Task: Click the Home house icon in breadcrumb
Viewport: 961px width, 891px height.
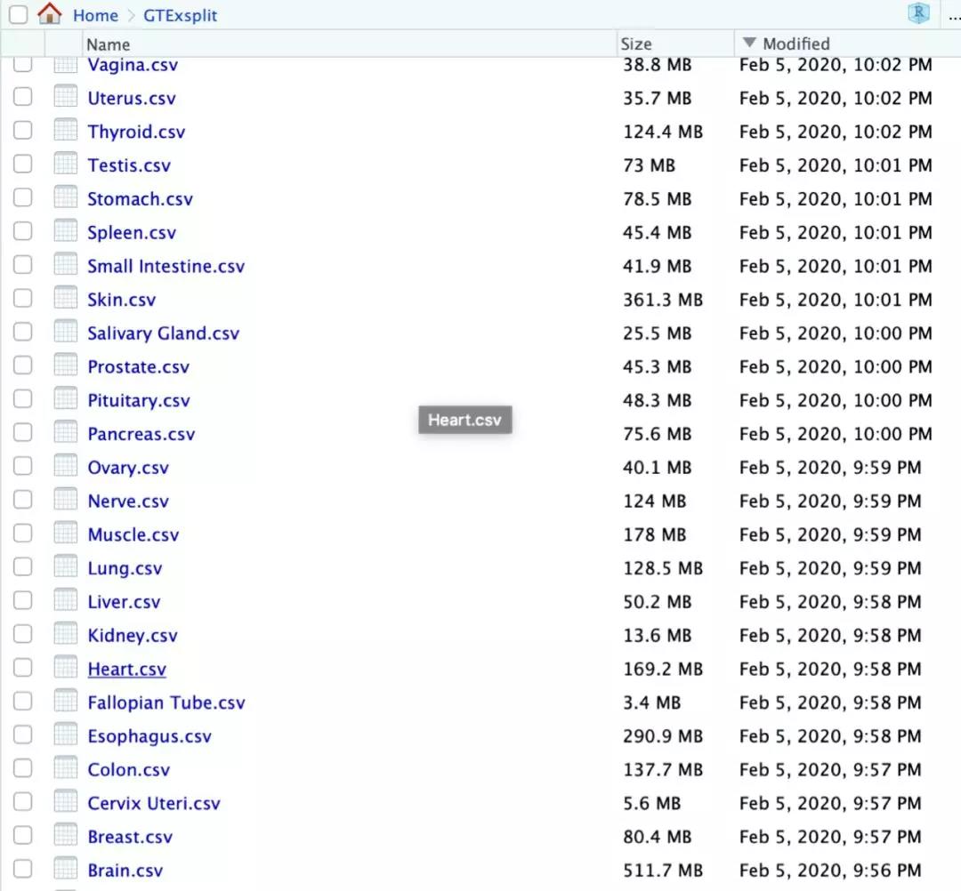Action: tap(50, 13)
